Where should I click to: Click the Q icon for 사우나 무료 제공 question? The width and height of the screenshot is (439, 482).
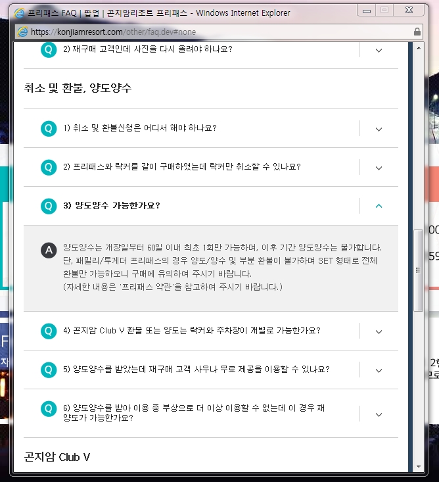tap(49, 370)
